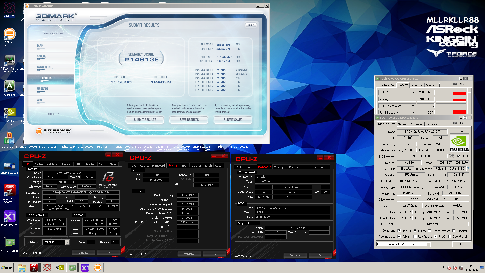This screenshot has width=485, height=273.
Task: Launch ASRock Timing Configurator shortcut
Action: 9,64
